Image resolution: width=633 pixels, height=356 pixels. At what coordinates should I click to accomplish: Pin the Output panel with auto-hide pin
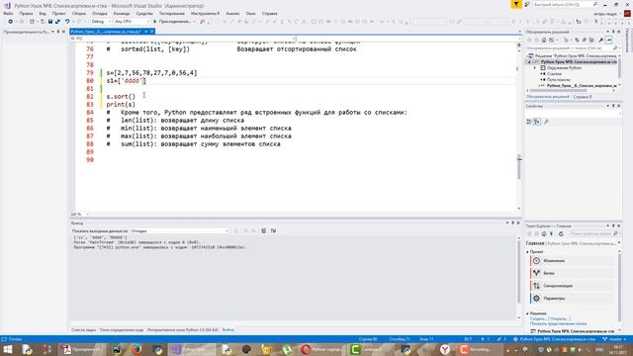click(512, 222)
